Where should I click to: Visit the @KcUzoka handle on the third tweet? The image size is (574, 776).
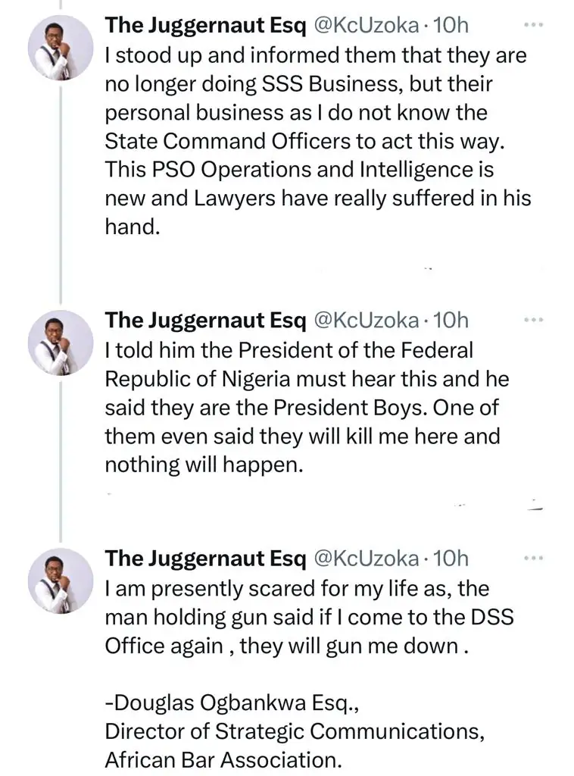[366, 559]
